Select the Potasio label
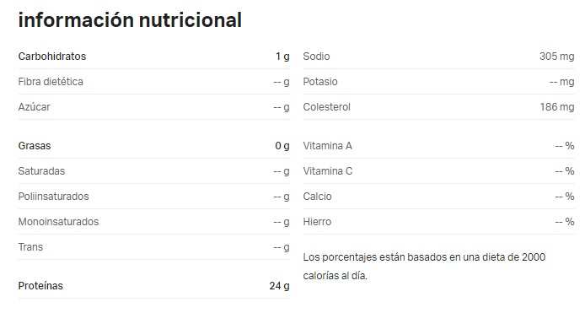The width and height of the screenshot is (585, 313). [x=320, y=82]
